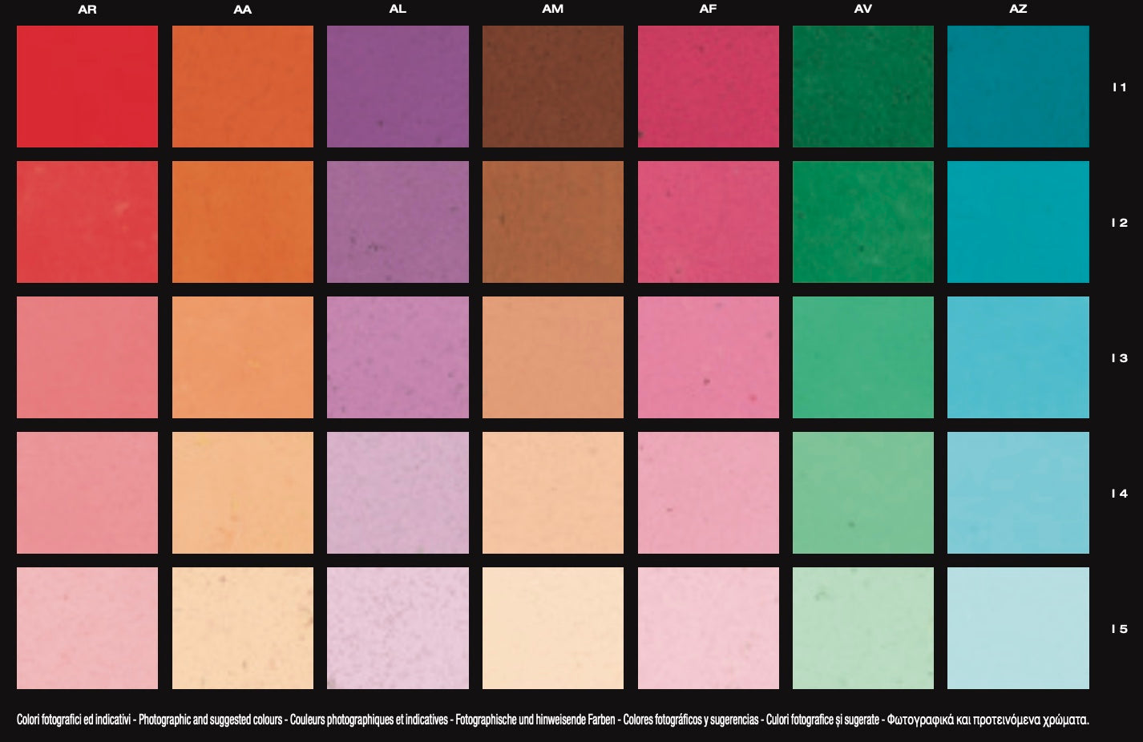Select the orange swatch in column AA row I2
The height and width of the screenshot is (742, 1143).
pos(242,222)
